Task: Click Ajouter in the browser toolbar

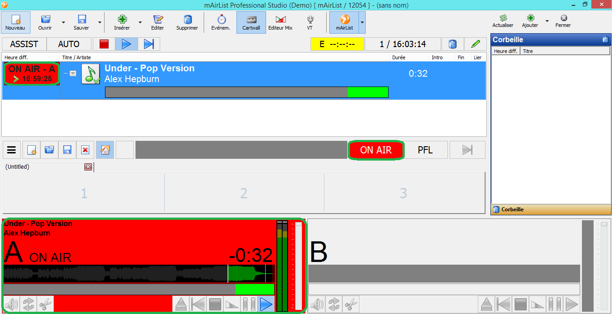Action: 530,21
